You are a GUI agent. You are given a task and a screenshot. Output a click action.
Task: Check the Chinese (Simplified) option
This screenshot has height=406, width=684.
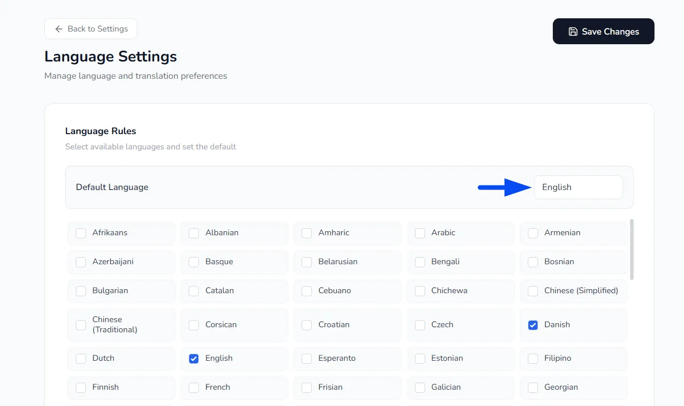[533, 291]
